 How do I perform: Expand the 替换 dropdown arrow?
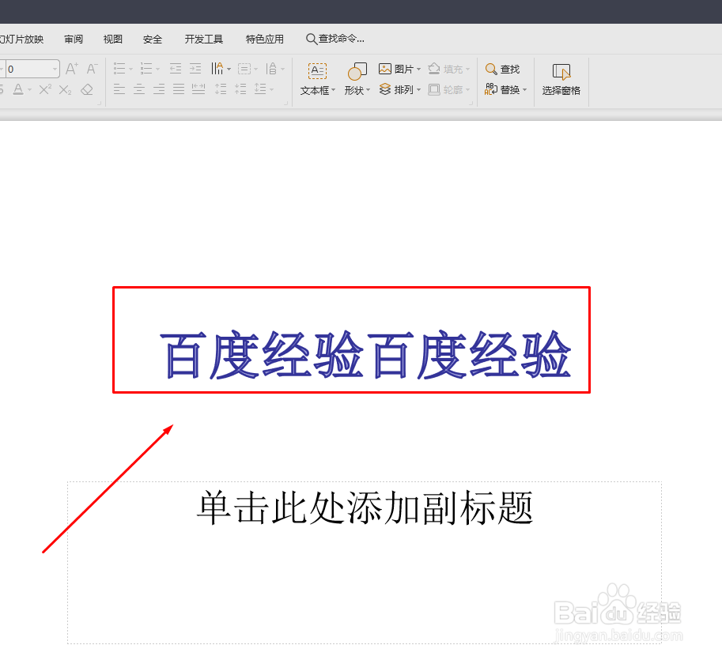click(x=525, y=90)
